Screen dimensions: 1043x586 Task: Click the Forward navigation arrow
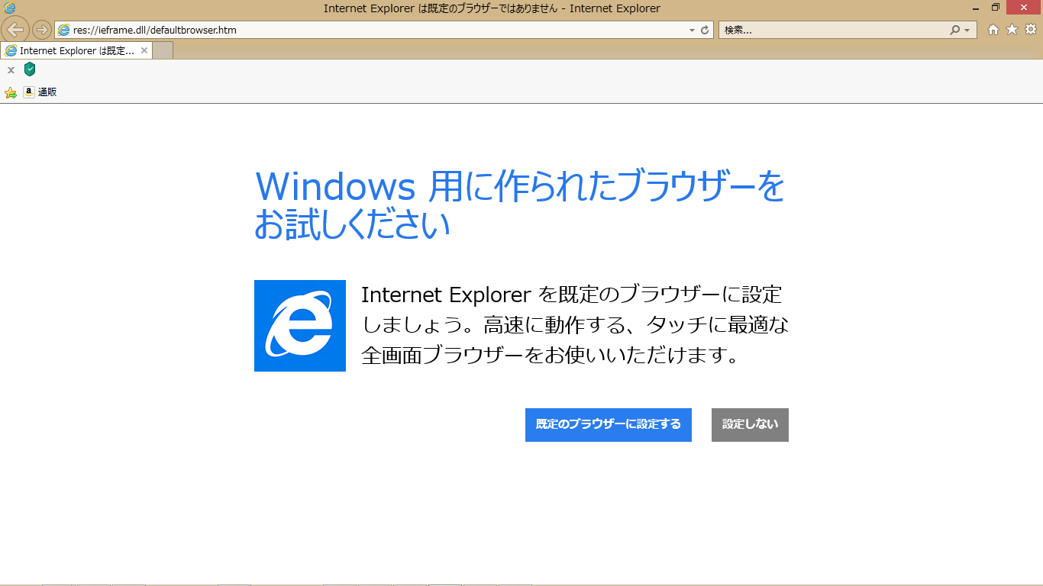coord(42,30)
